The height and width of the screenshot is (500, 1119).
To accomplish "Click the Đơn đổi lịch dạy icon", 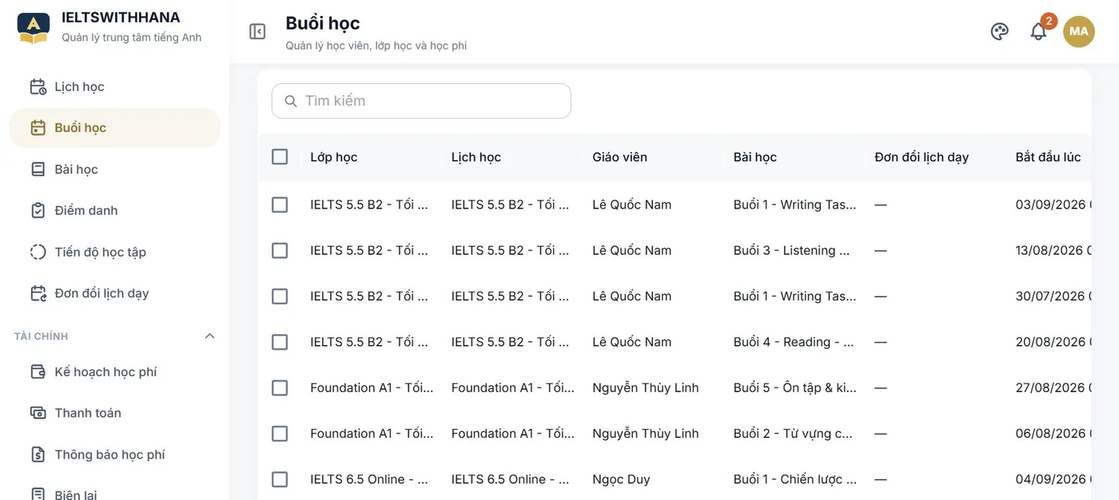I will pos(38,293).
